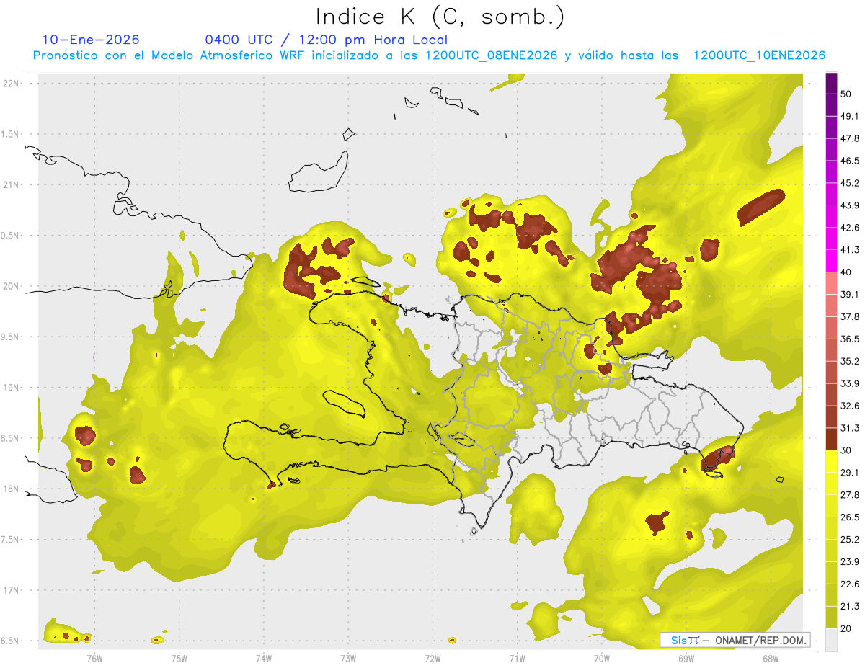Click the legend value "26.5"

click(x=850, y=517)
